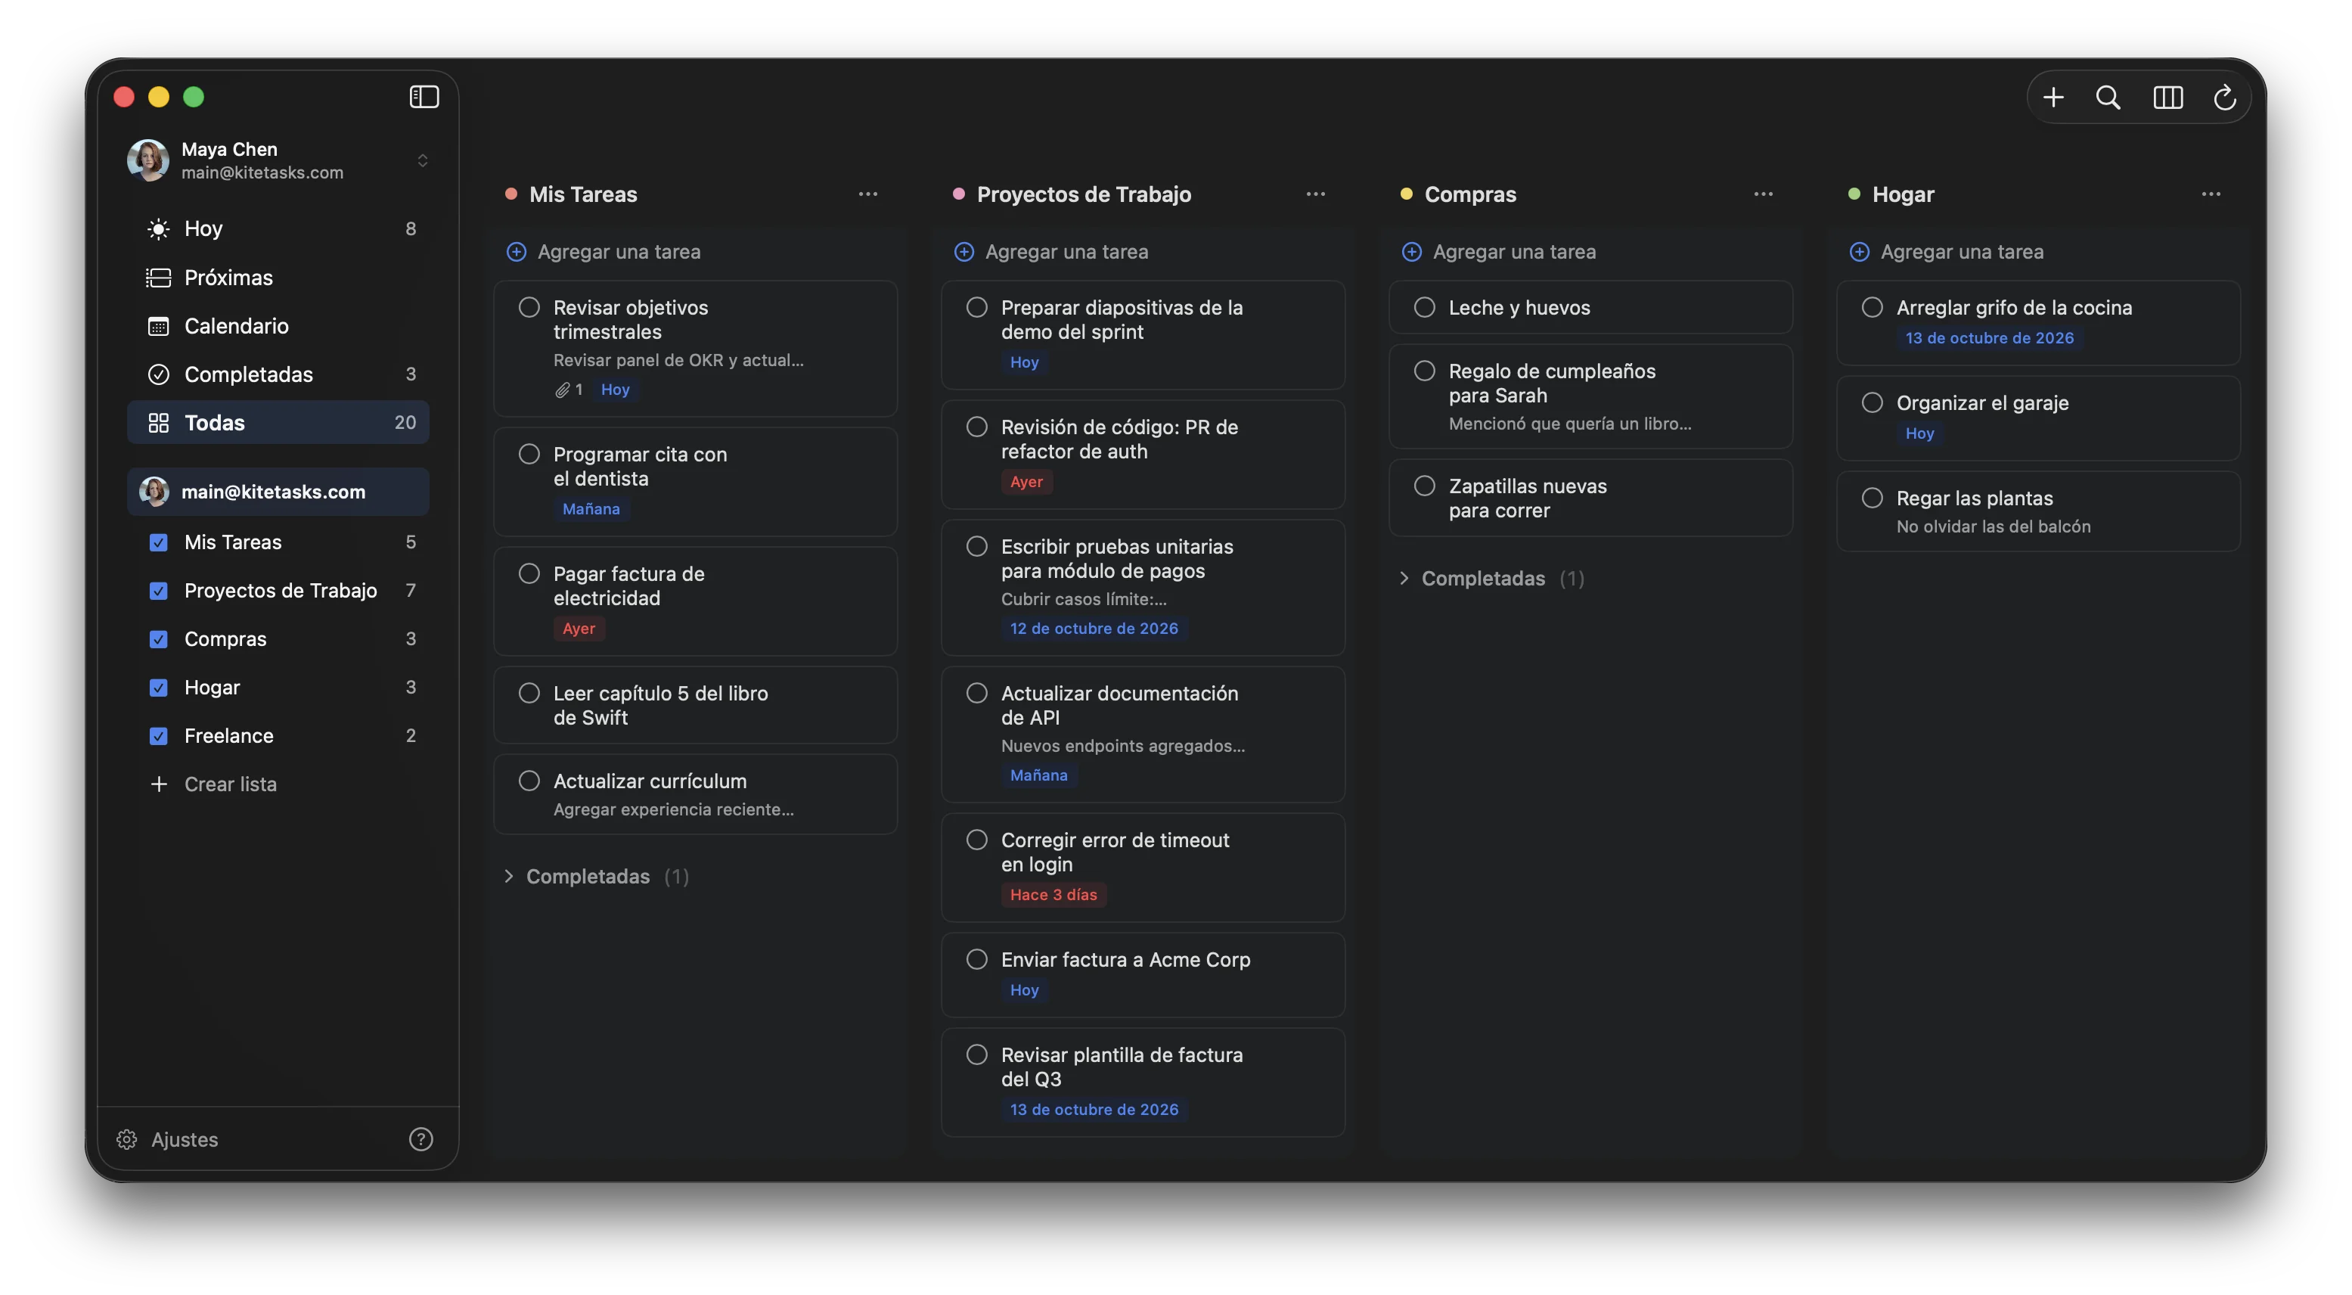Open search with the magnifier icon
This screenshot has width=2352, height=1295.
(x=2107, y=97)
